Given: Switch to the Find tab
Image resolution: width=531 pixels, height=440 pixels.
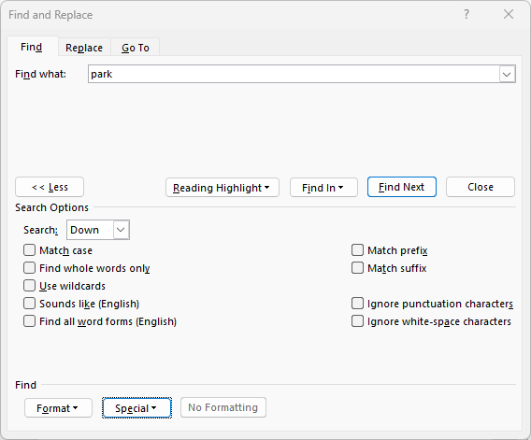Looking at the screenshot, I should pos(32,47).
